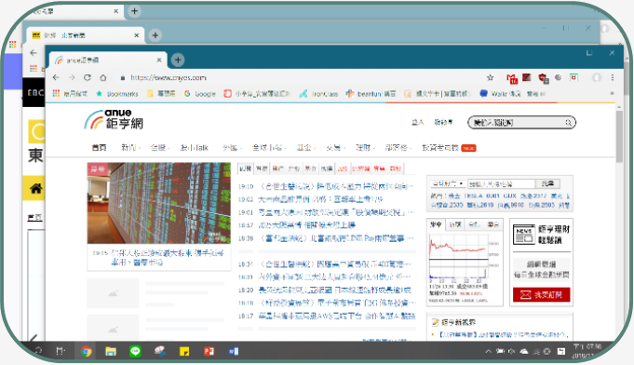Open the 18:57 news headline
Viewport: 634px width, 365px height.
(306, 225)
